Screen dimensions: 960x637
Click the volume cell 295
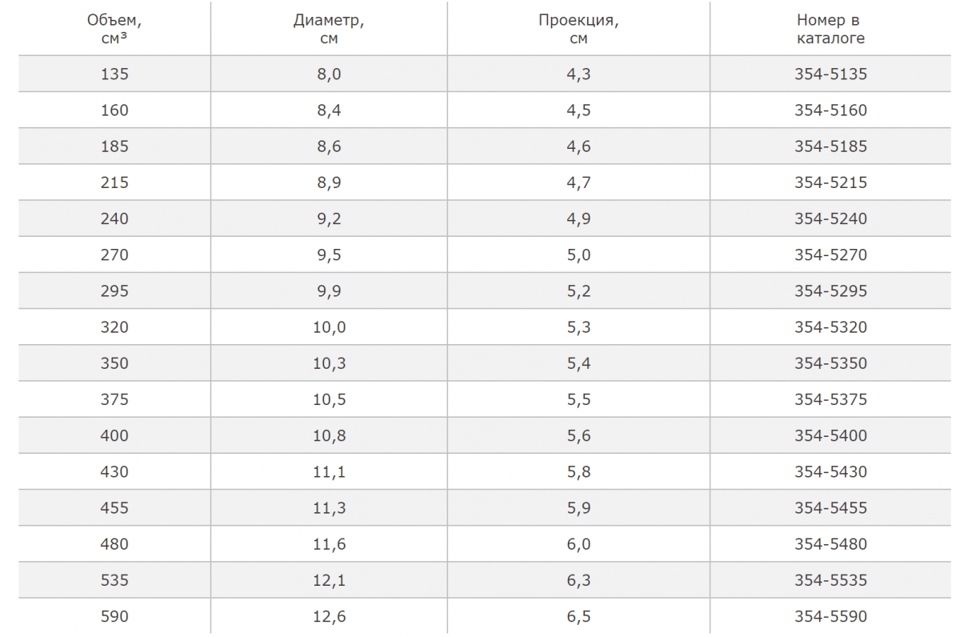114,291
